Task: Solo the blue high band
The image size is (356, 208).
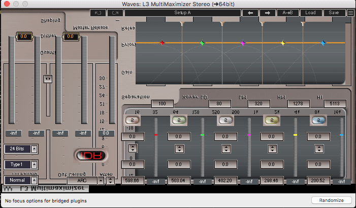Action: 318,120
